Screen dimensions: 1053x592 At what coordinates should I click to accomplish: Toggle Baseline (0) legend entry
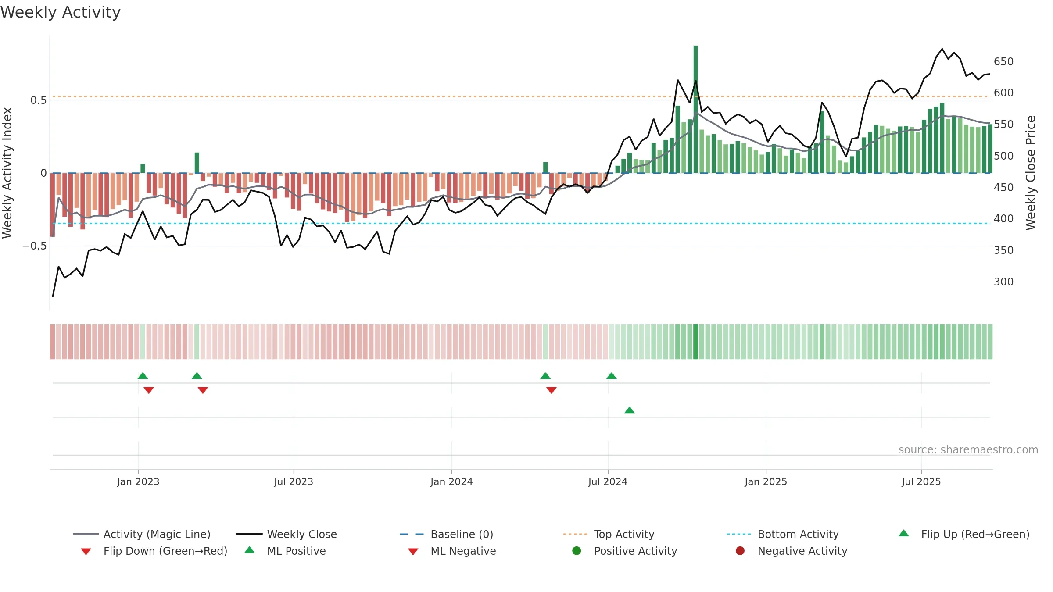pyautogui.click(x=447, y=534)
